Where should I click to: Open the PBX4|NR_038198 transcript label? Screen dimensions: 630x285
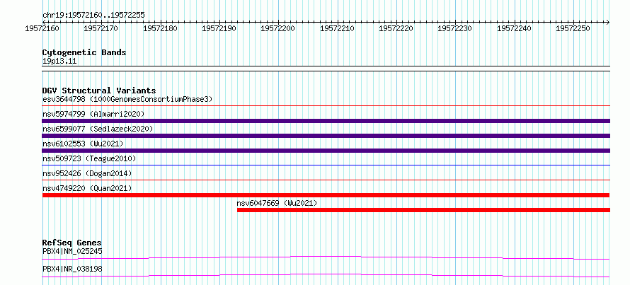(72, 269)
